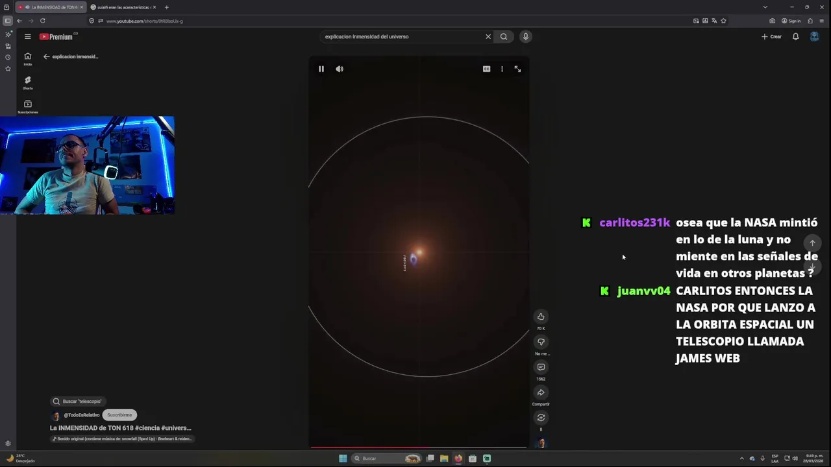Open the Short's three-dot more options

point(502,69)
